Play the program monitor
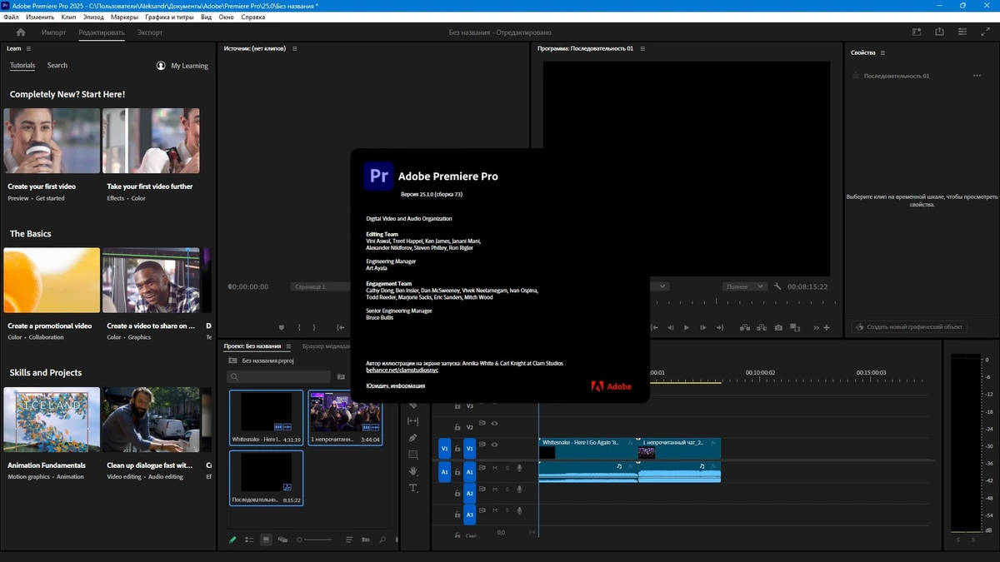This screenshot has width=1000, height=562. pyautogui.click(x=687, y=328)
